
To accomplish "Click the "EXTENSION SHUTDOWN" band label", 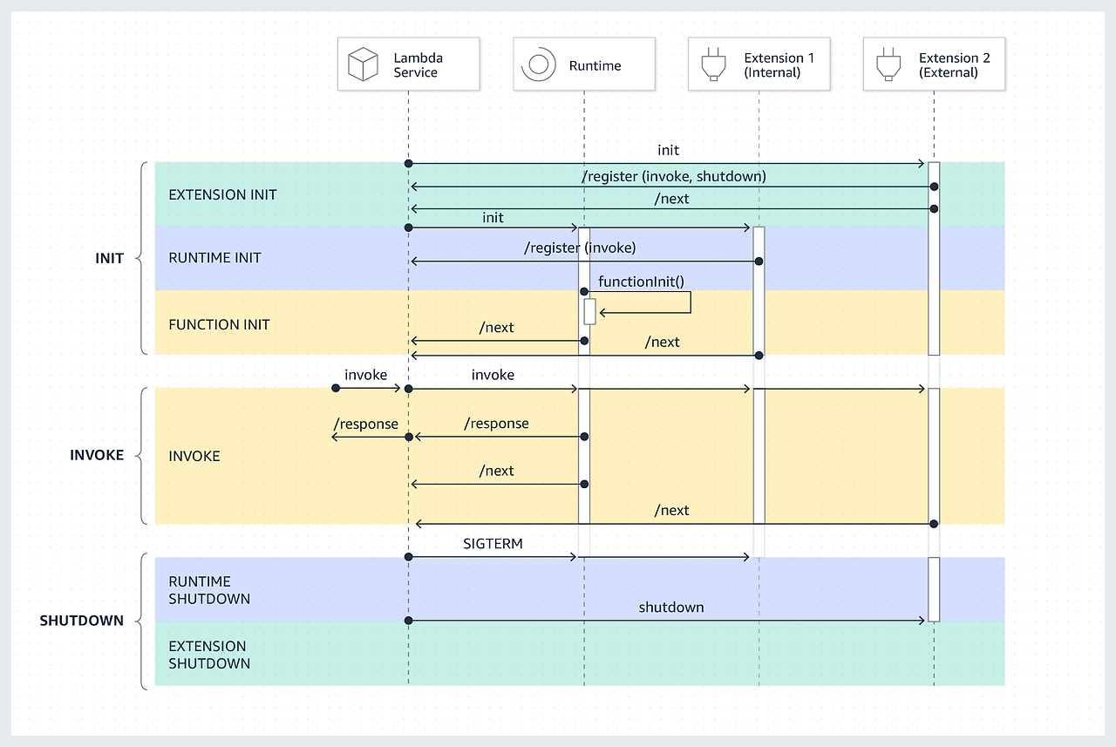I will (209, 655).
